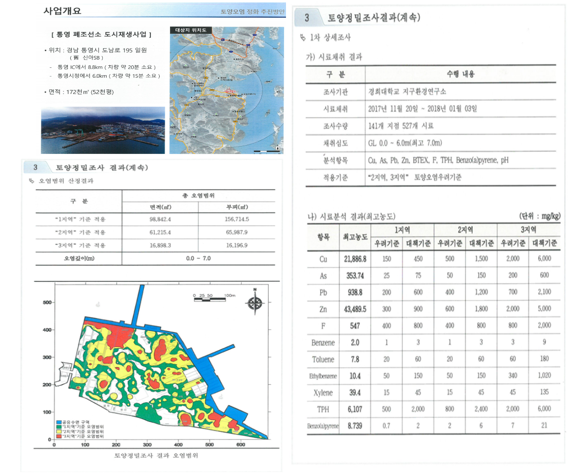Select the yellow "2지역" 기준 오염범위 legend swatch
This screenshot has height=475, width=572.
tap(59, 432)
